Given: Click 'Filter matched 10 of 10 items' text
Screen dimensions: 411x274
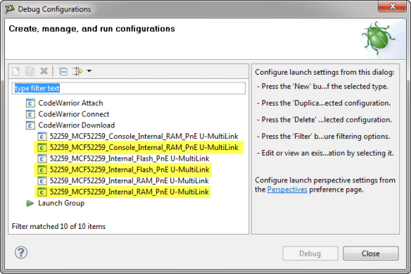Looking at the screenshot, I should [58, 226].
